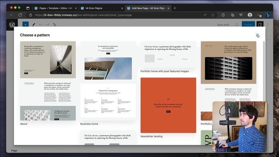Close the Mi Gran Página tab

122,8
